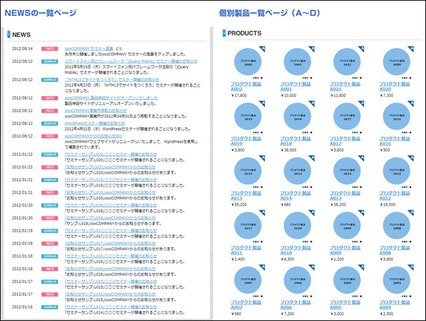Click the blue marker icon beside the PRODUCTS heading
The height and width of the screenshot is (321, 426).
coord(224,33)
